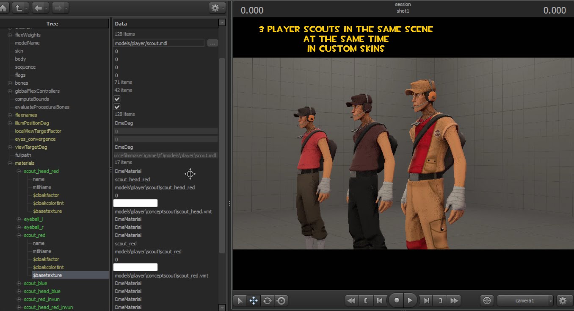Image resolution: width=574 pixels, height=311 pixels.
Task: Open the element viewer gear settings icon
Action: 215,7
